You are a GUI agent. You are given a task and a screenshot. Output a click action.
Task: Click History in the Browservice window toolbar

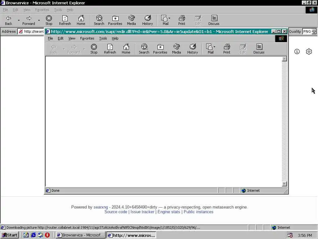tap(148, 20)
